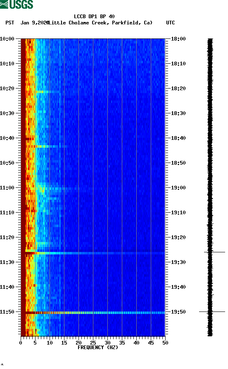This screenshot has width=228, height=369.
Task: Click the 10:40 PST time label
Action: (7, 138)
